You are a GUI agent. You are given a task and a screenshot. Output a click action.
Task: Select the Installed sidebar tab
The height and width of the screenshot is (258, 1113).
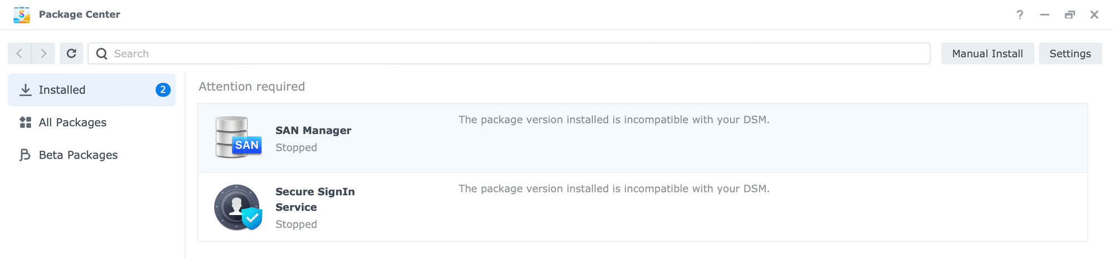pos(91,90)
